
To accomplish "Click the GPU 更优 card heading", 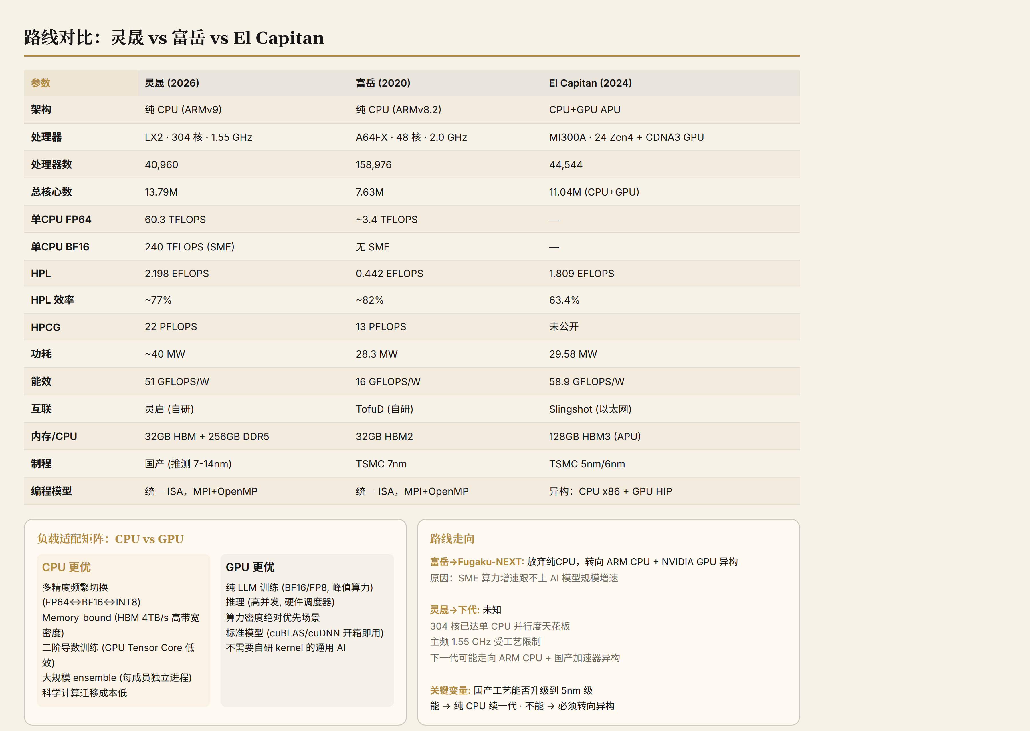I will 250,567.
